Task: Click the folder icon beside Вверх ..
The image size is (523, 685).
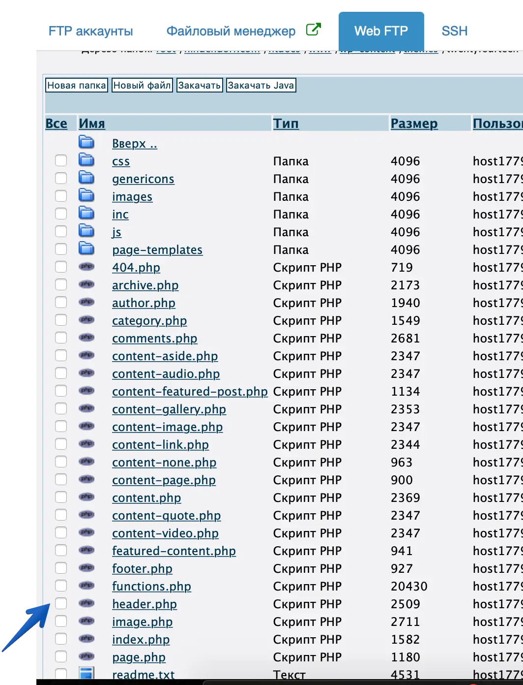Action: coord(87,142)
